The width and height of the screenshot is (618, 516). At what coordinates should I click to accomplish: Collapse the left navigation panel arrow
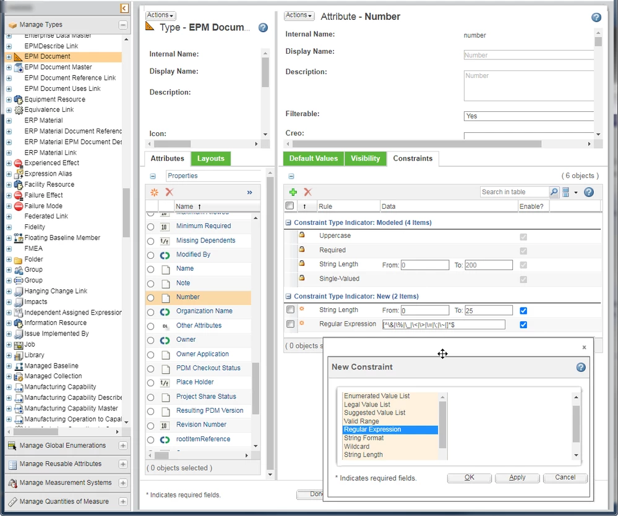point(124,8)
